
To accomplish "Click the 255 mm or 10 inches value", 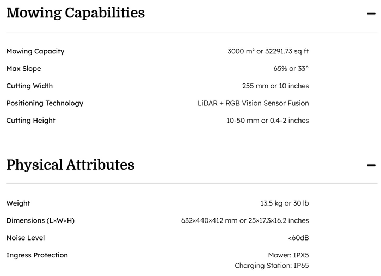I will coord(275,86).
